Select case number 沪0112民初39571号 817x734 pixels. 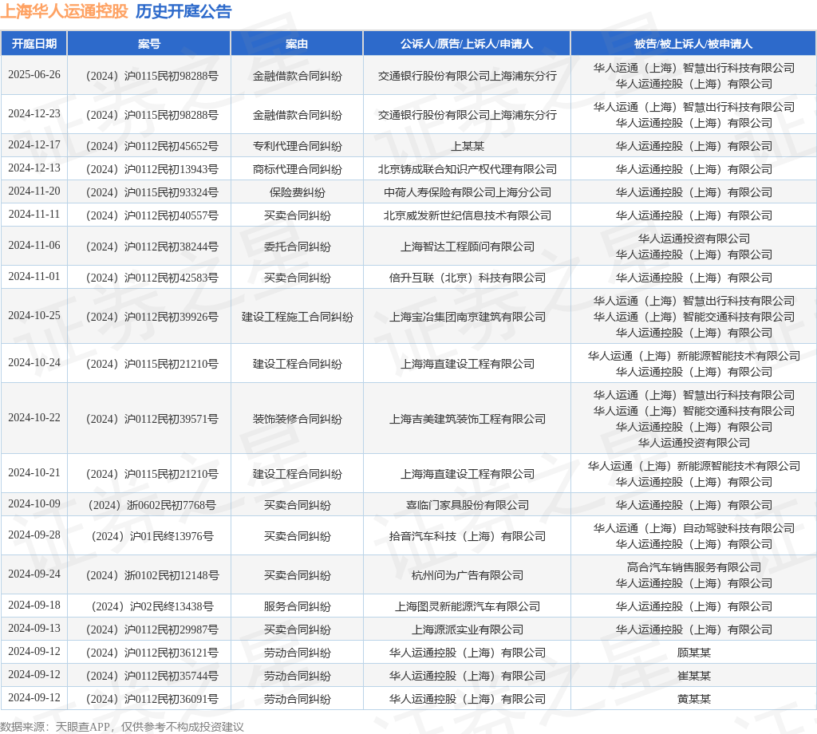[152, 420]
